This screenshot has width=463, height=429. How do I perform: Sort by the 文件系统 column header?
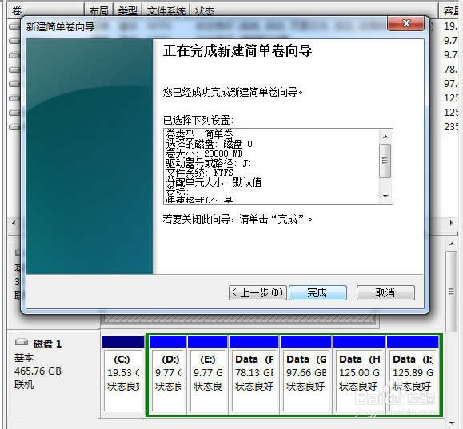tap(166, 11)
